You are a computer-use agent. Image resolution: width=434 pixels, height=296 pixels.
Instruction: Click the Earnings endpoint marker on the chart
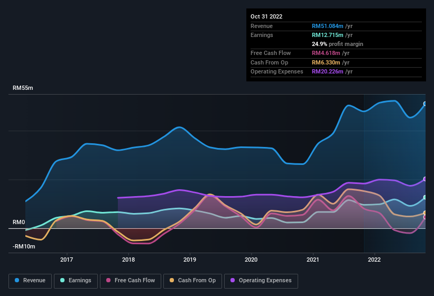point(425,197)
